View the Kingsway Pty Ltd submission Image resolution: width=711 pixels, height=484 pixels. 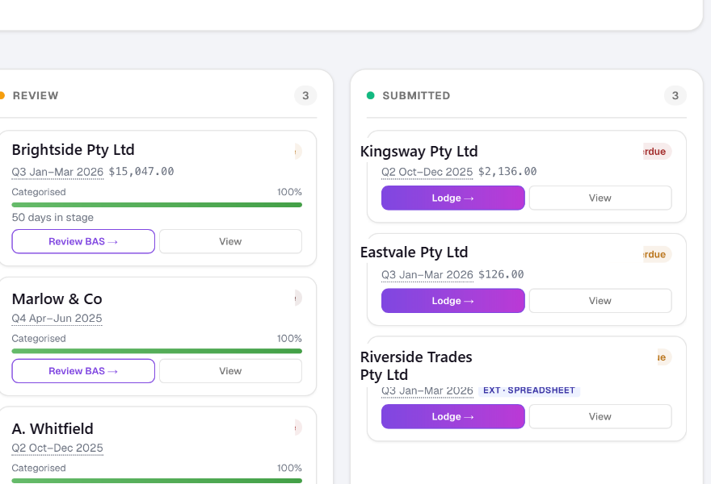point(600,198)
